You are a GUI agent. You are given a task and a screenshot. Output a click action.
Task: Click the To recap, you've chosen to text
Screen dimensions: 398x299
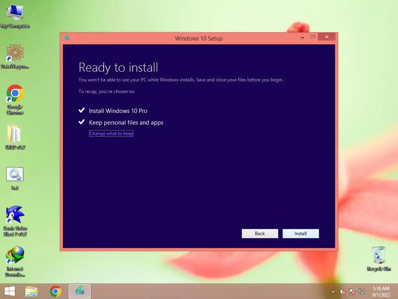(106, 91)
